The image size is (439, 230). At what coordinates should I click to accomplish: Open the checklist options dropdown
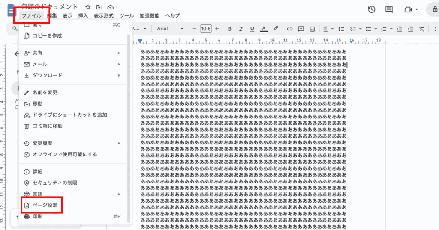360,29
